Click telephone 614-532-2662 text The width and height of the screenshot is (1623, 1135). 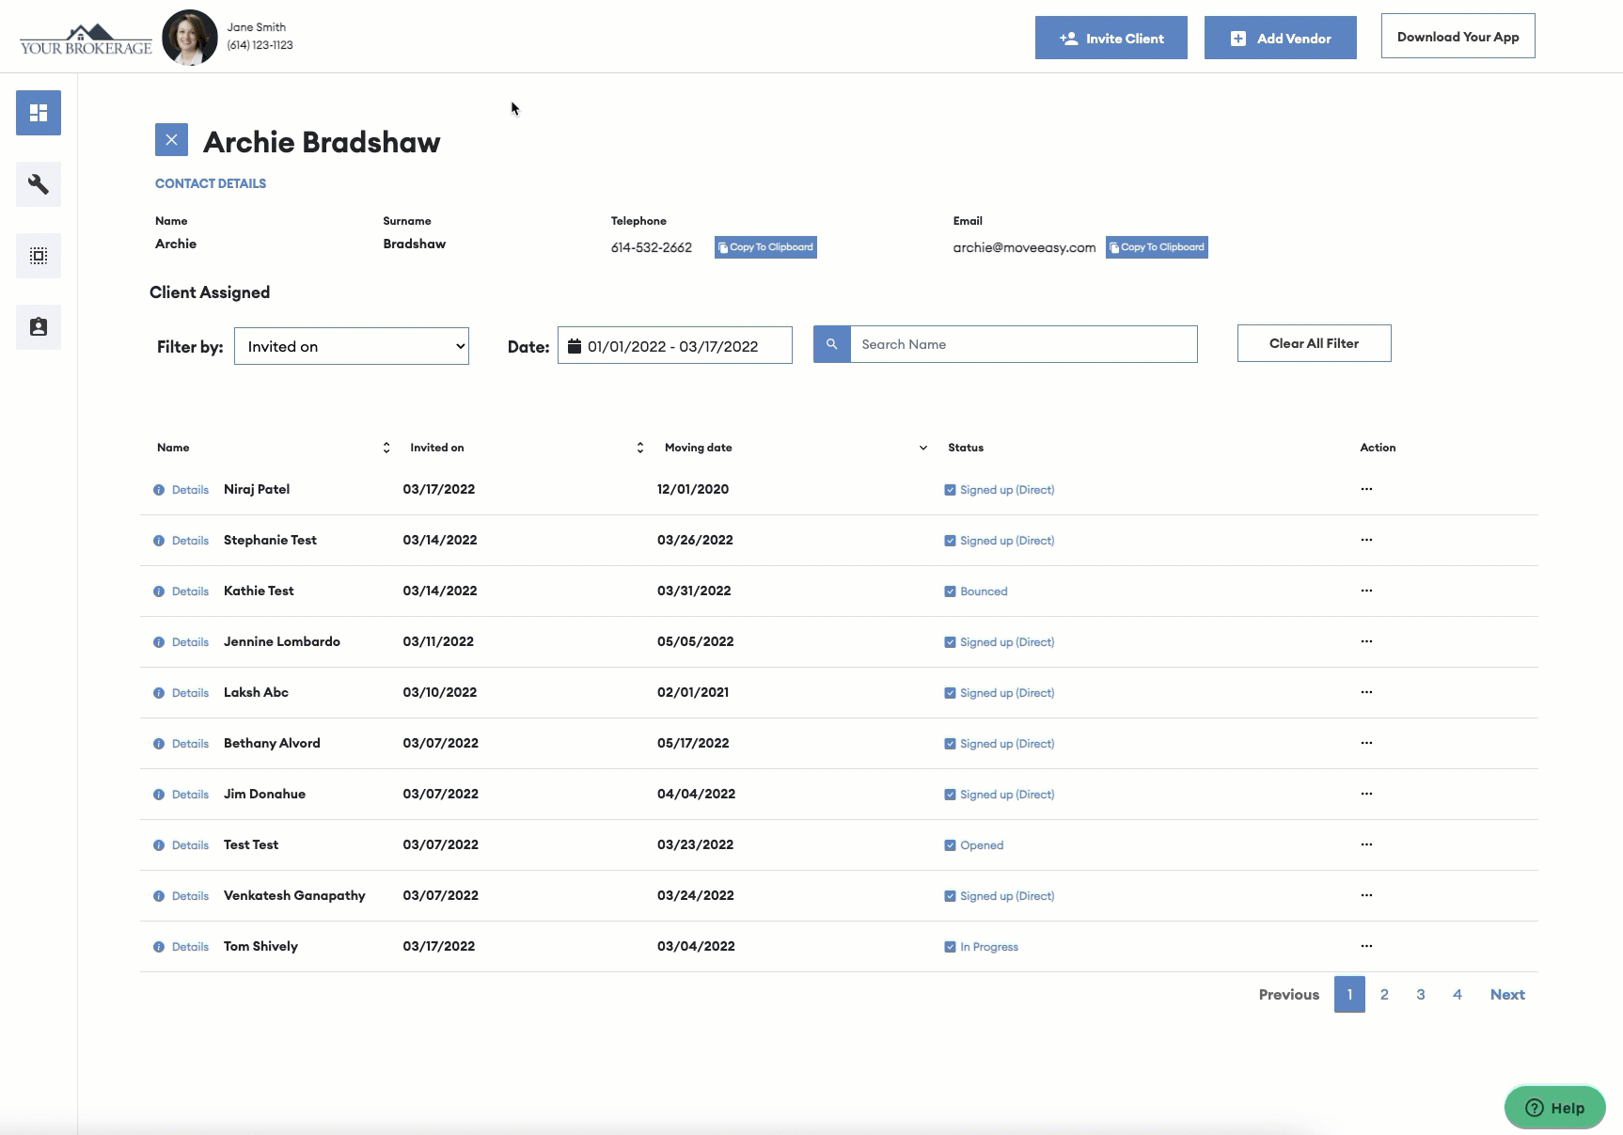652,247
